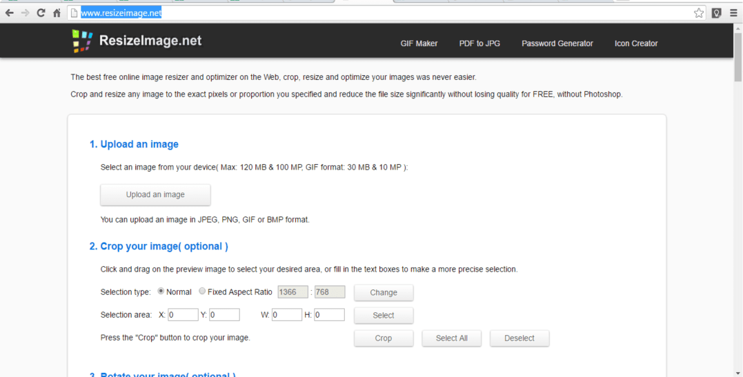Go to the Password Generator
This screenshot has width=743, height=377.
point(557,43)
